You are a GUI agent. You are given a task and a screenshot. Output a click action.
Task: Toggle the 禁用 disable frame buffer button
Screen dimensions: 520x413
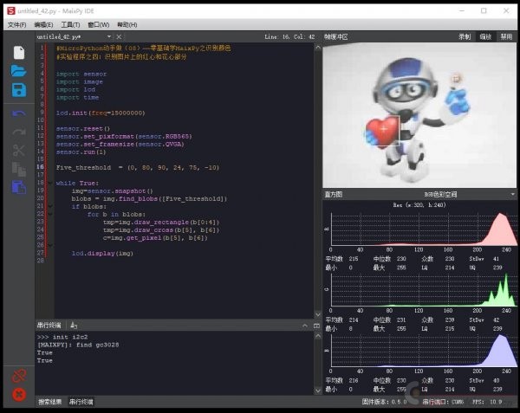(506, 36)
